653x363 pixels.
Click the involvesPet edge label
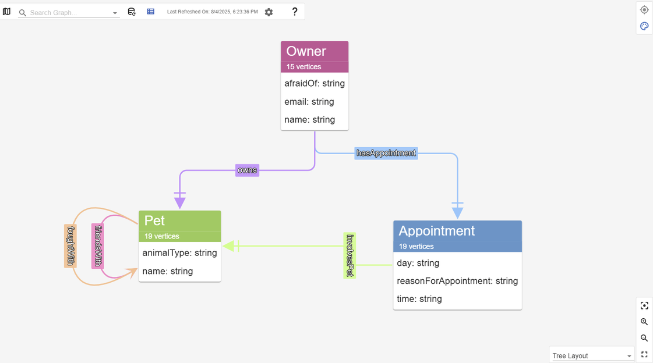point(350,255)
